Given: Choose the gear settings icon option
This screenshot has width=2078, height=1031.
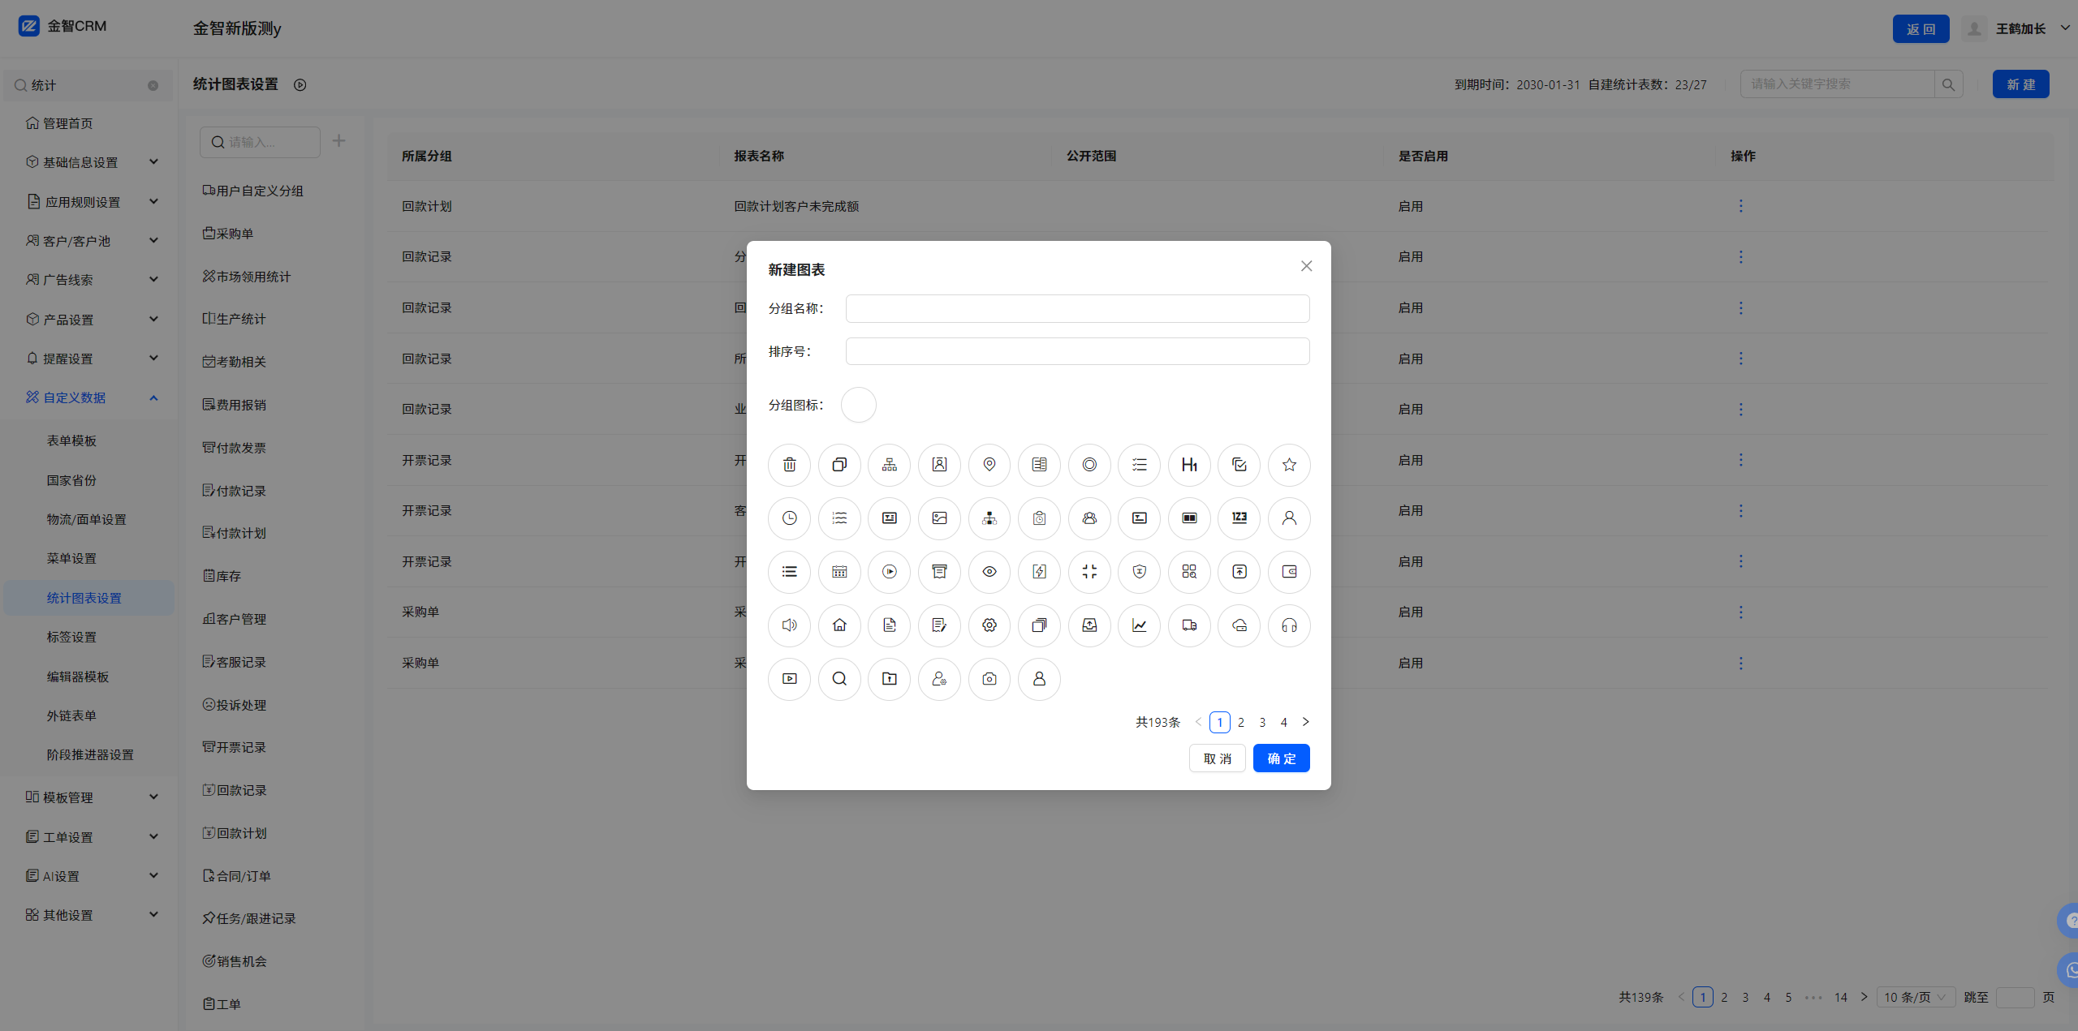Looking at the screenshot, I should (989, 625).
